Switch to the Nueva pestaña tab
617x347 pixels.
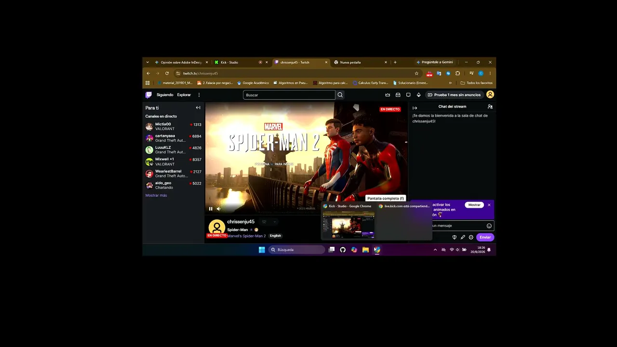click(360, 62)
